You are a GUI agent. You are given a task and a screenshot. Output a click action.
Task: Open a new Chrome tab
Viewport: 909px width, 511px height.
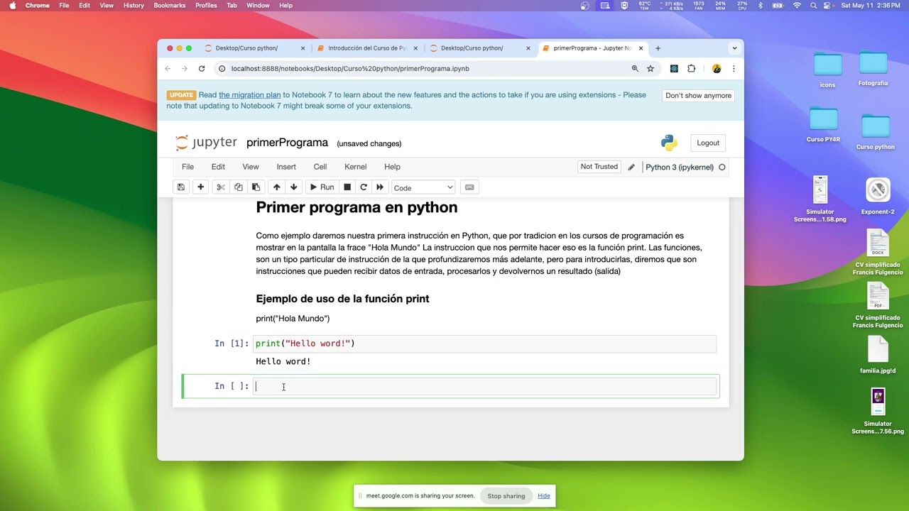(x=658, y=48)
